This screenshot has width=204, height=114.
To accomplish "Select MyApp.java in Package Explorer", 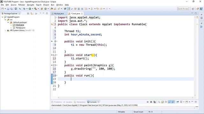I will click(x=20, y=28).
